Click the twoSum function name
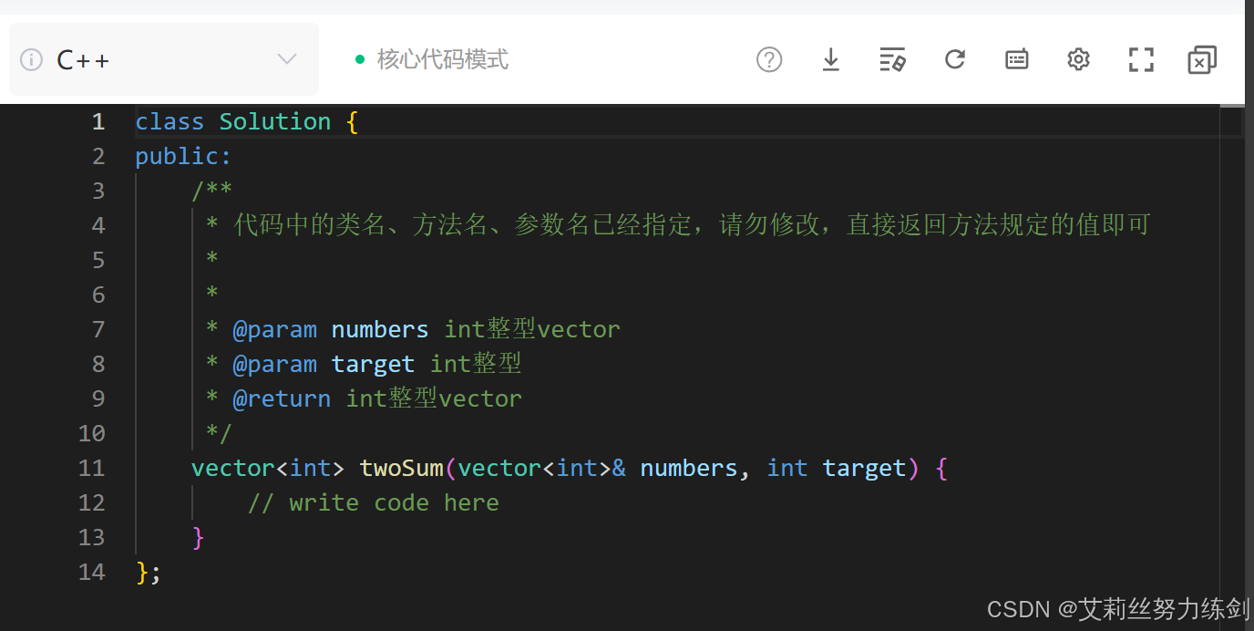Viewport: 1254px width, 631px height. pos(401,468)
